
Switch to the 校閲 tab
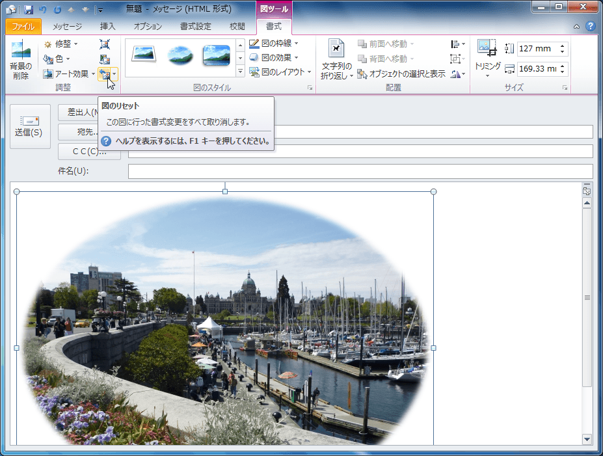[x=237, y=26]
